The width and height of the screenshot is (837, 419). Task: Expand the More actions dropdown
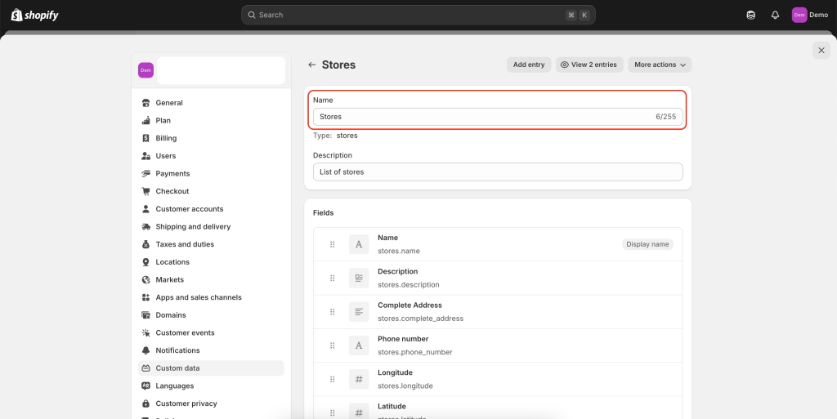click(660, 65)
